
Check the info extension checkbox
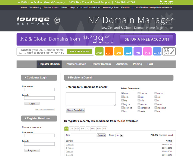pos(139,100)
